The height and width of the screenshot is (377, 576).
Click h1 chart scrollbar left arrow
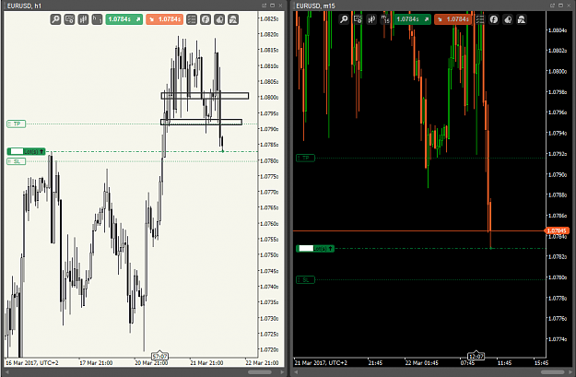pyautogui.click(x=6, y=372)
